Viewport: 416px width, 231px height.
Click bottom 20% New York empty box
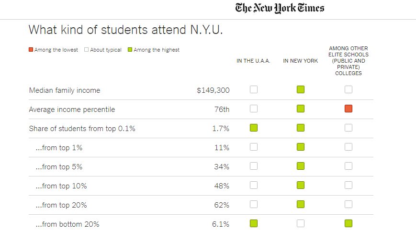tap(301, 223)
